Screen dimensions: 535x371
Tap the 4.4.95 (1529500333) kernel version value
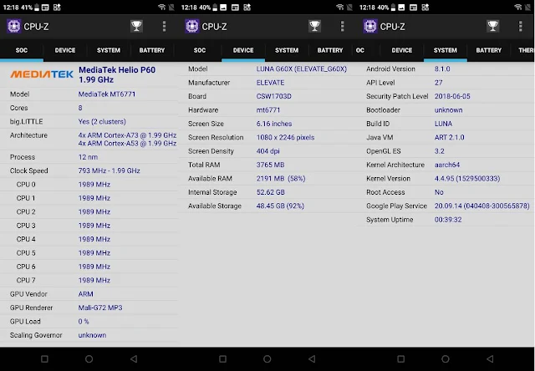click(x=467, y=178)
